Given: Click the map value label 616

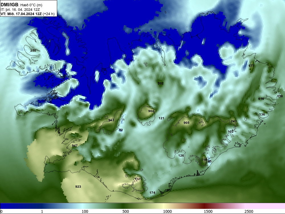Looking at the screenshot, I should [261, 99].
